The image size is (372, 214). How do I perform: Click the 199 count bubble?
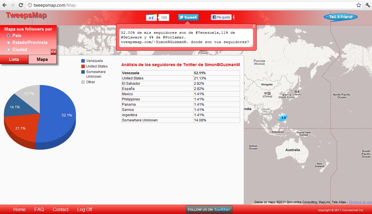tap(164, 18)
